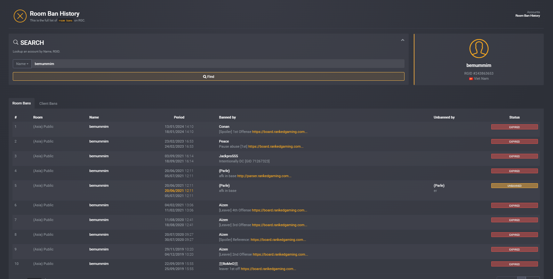Click the Viet Nam flag icon

point(471,79)
